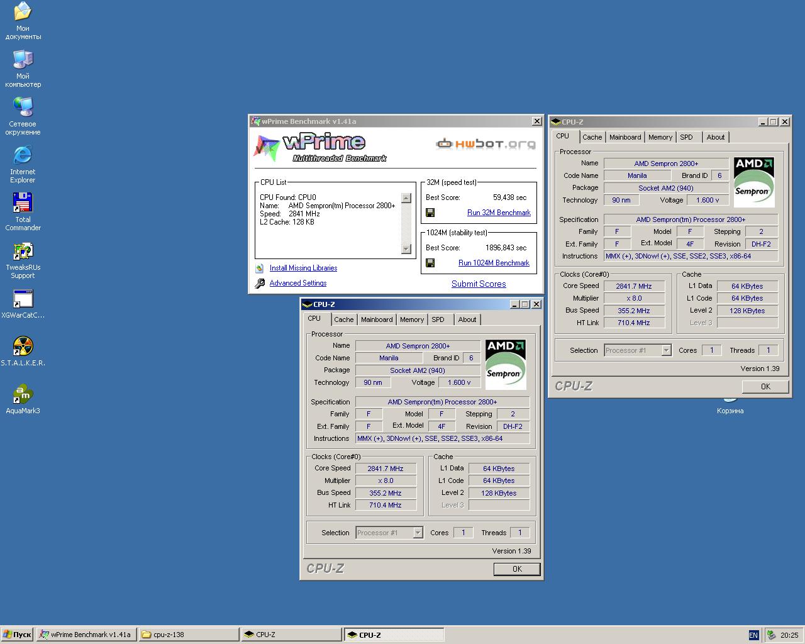Open the Network Neighborhood desktop icon
This screenshot has width=805, height=644.
[x=23, y=116]
